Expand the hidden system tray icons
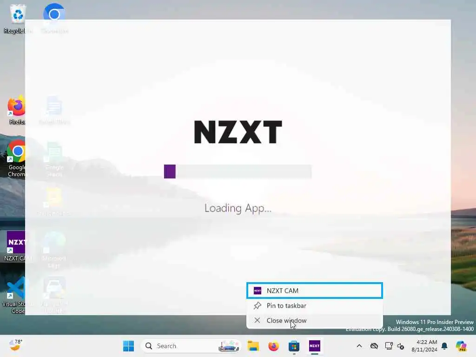This screenshot has height=357, width=476. (359, 346)
